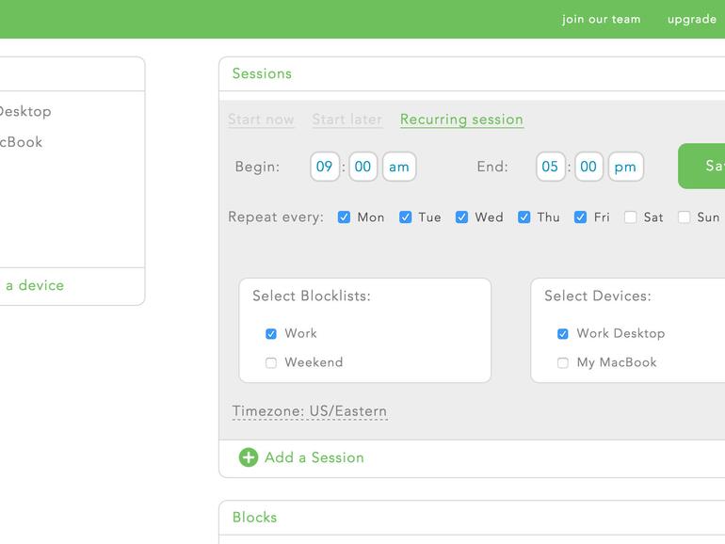Click the green Save button
Image resolution: width=725 pixels, height=544 pixels.
pyautogui.click(x=701, y=166)
